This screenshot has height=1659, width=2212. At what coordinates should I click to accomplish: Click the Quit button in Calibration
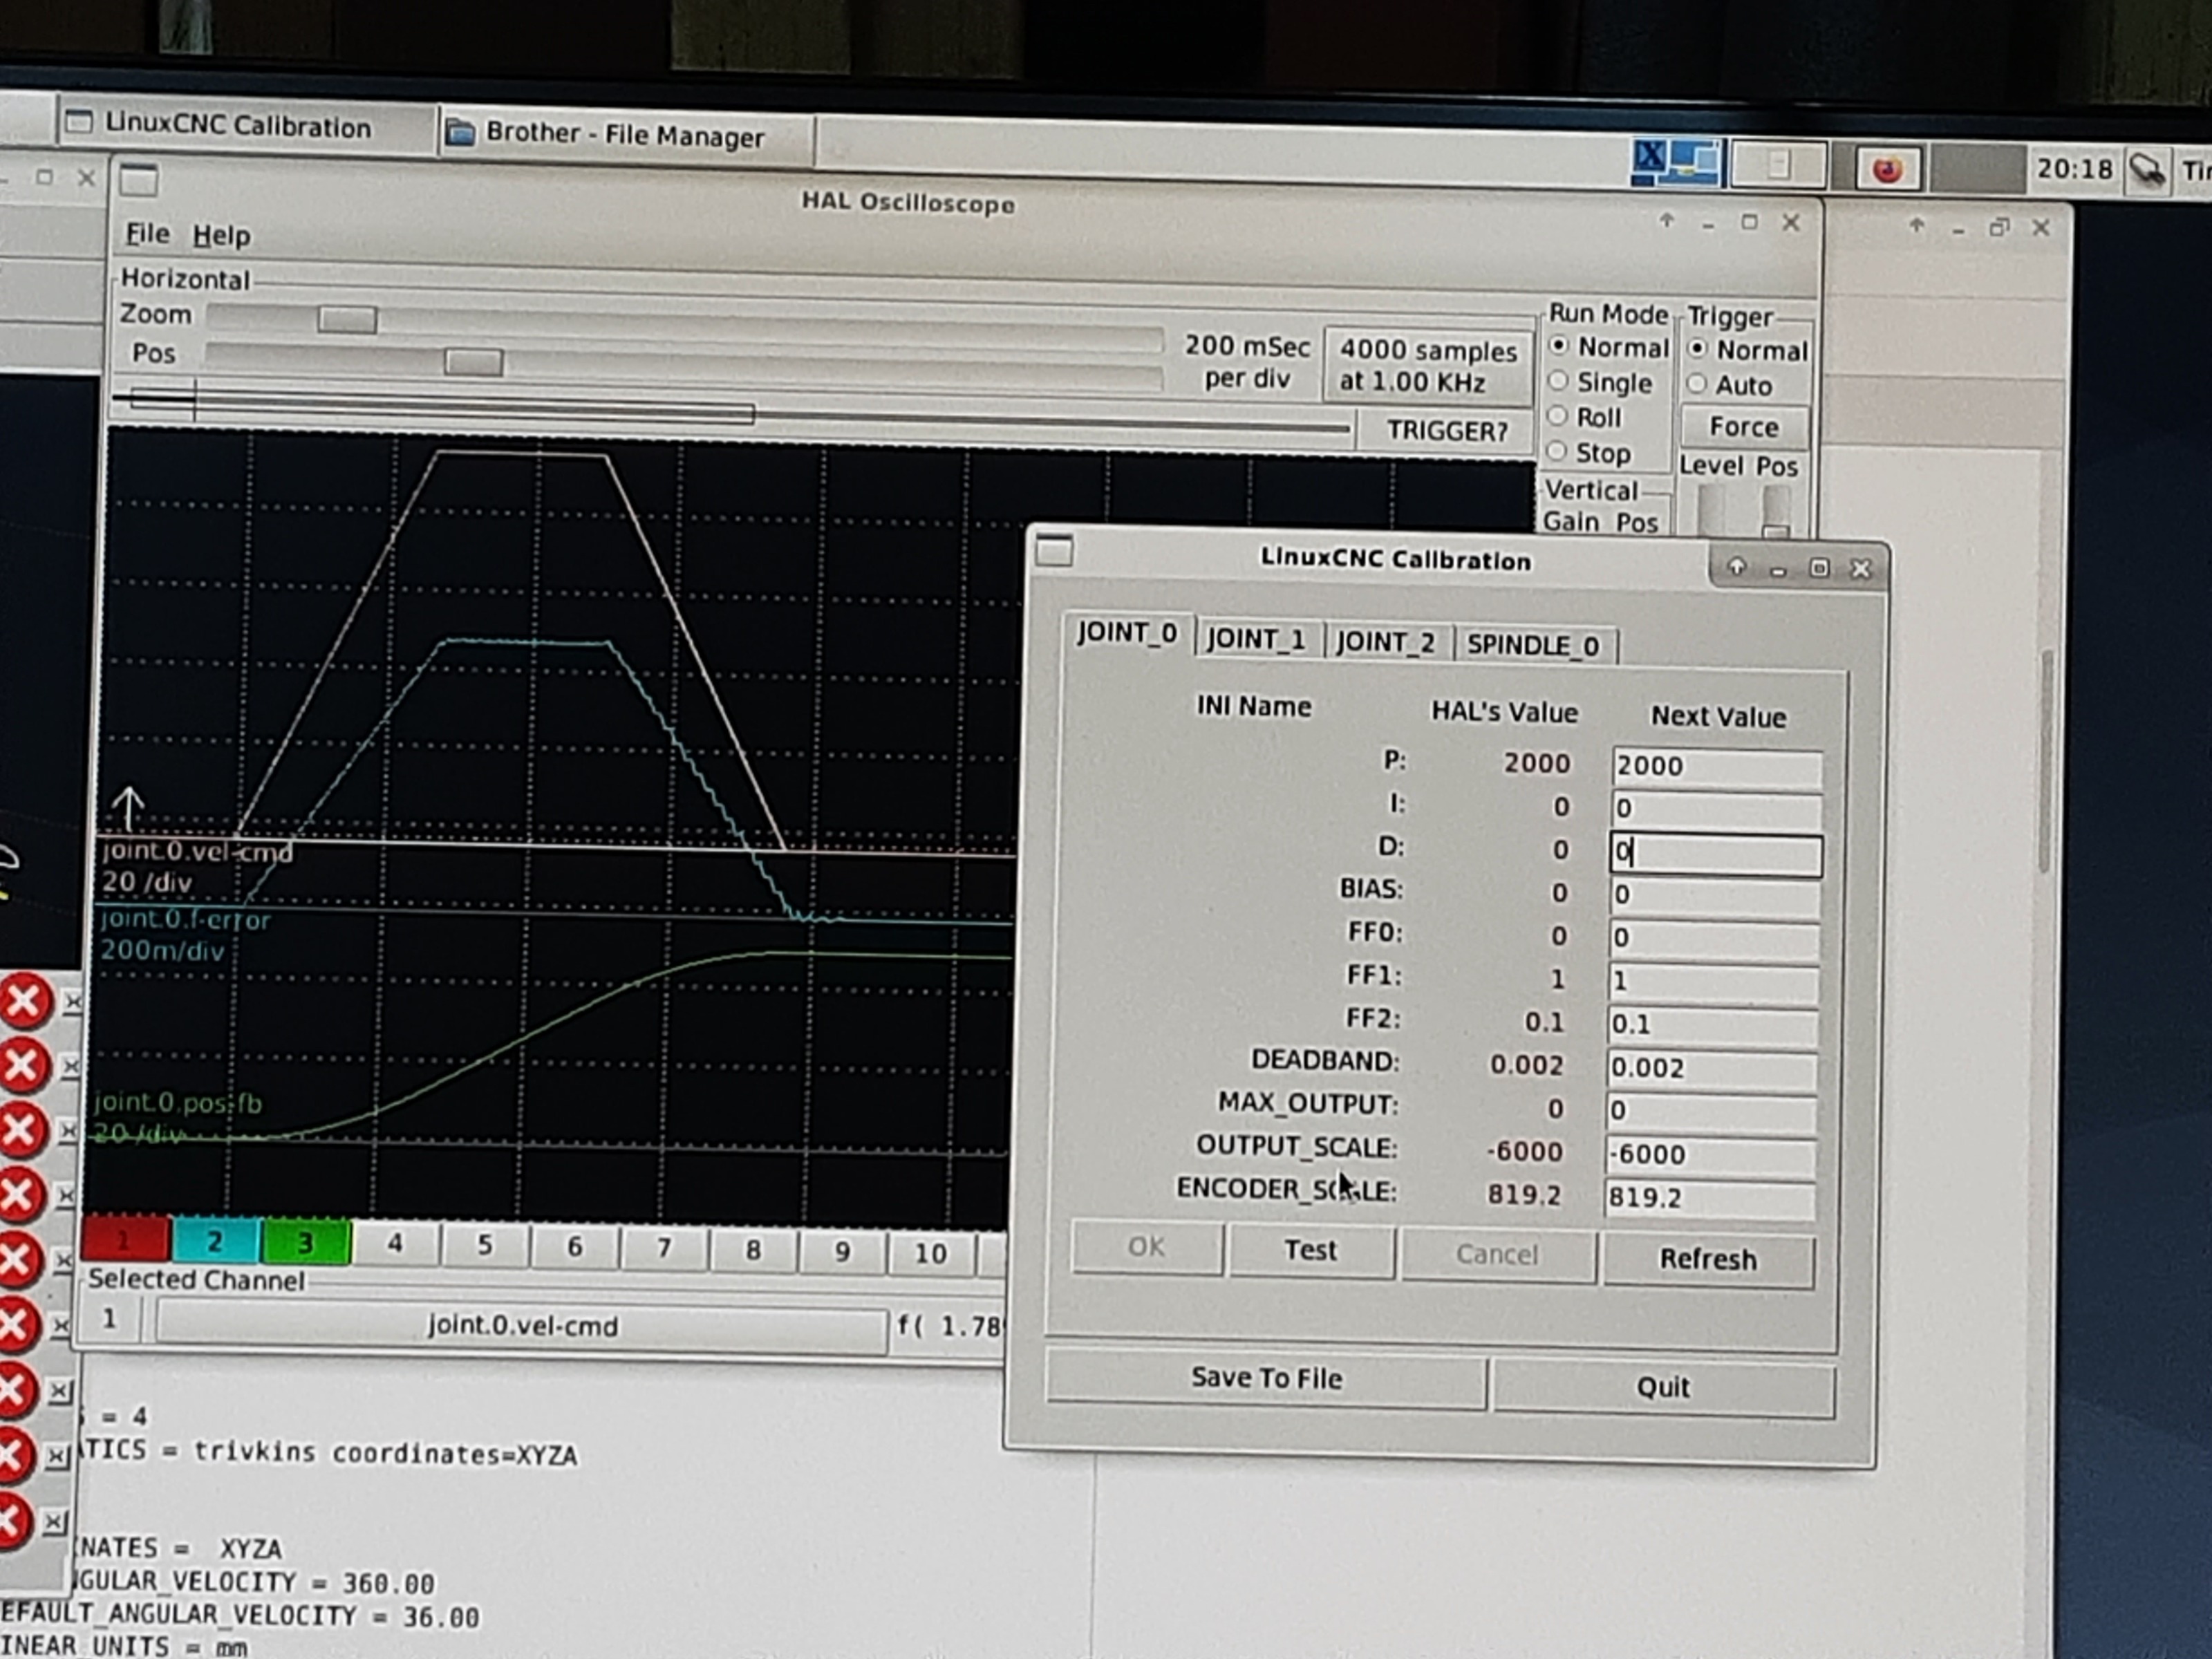[1663, 1388]
